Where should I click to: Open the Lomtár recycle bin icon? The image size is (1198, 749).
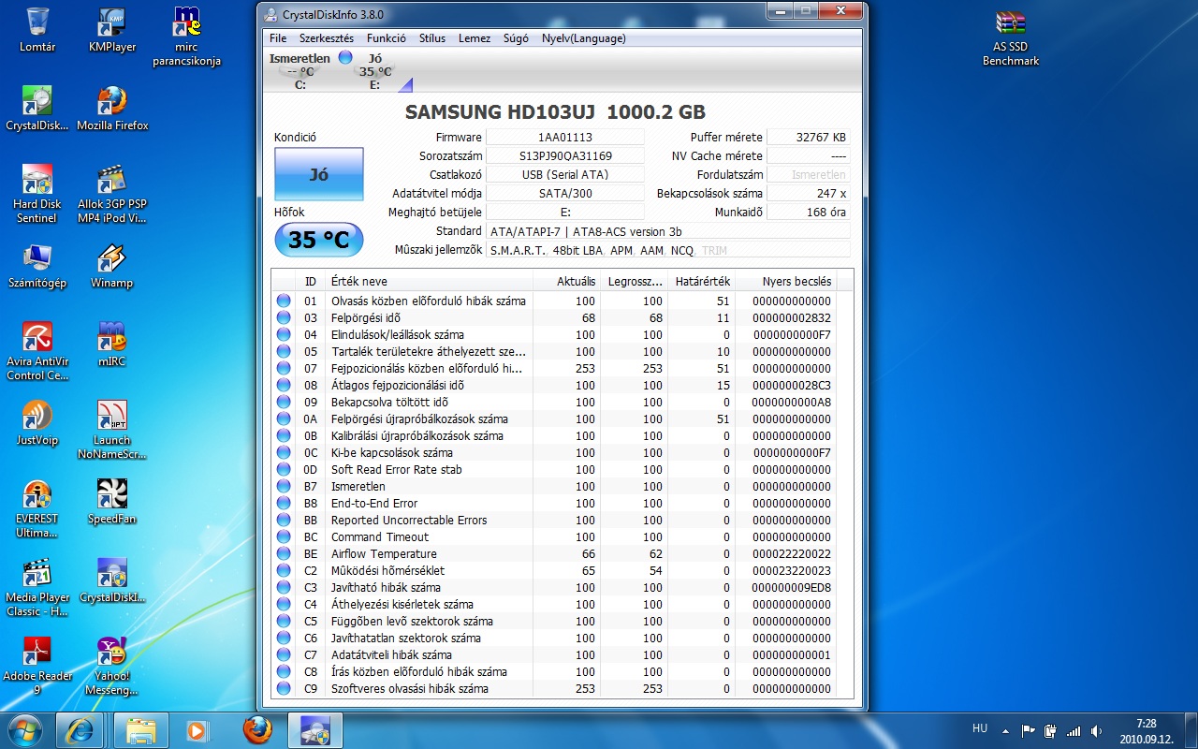point(37,30)
